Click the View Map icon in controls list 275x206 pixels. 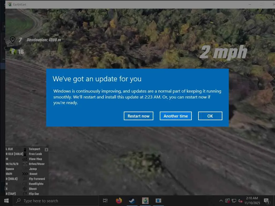[x=25, y=159]
